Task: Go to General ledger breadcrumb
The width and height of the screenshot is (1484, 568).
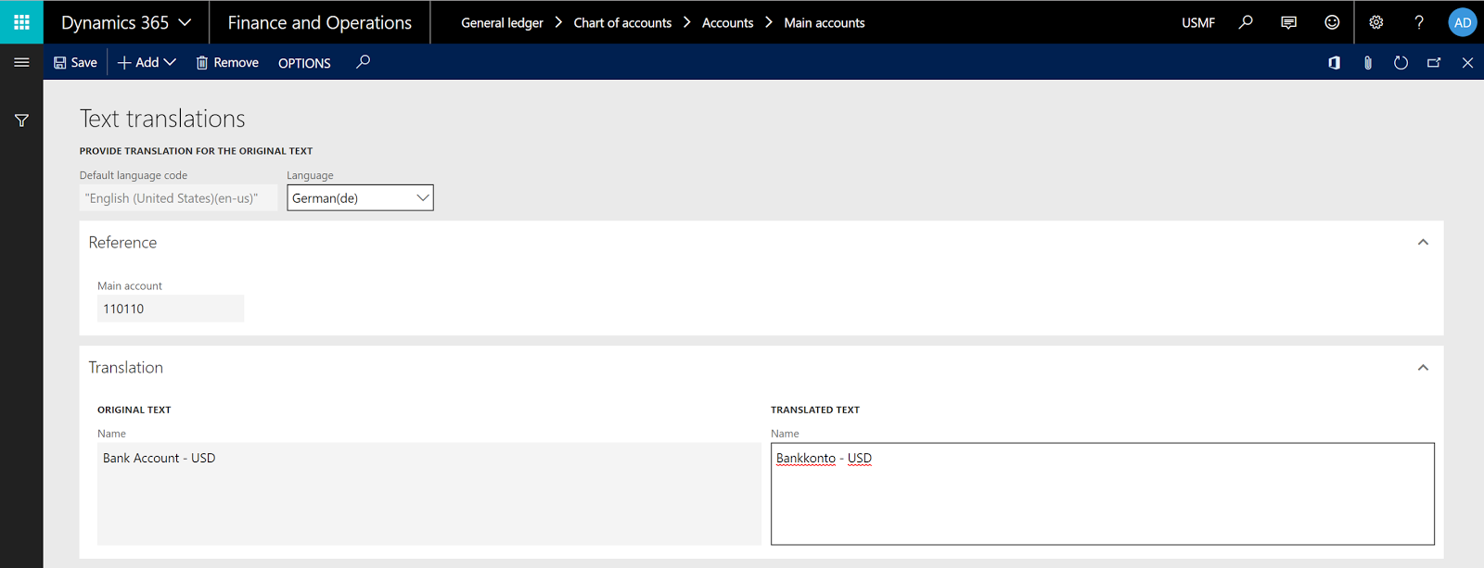Action: tap(502, 23)
